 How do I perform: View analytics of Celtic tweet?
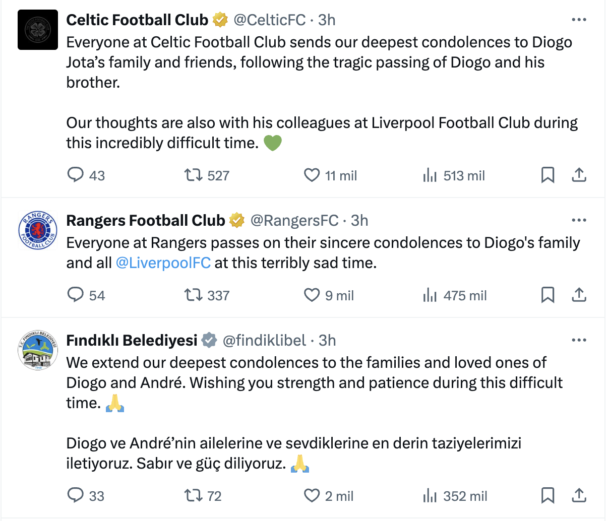click(430, 175)
